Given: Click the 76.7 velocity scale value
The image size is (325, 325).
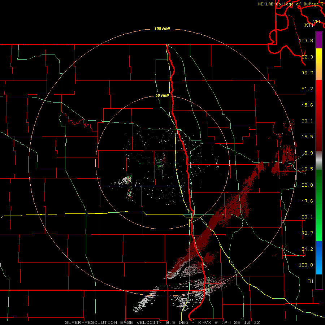Looking at the screenshot, I should tap(307, 73).
